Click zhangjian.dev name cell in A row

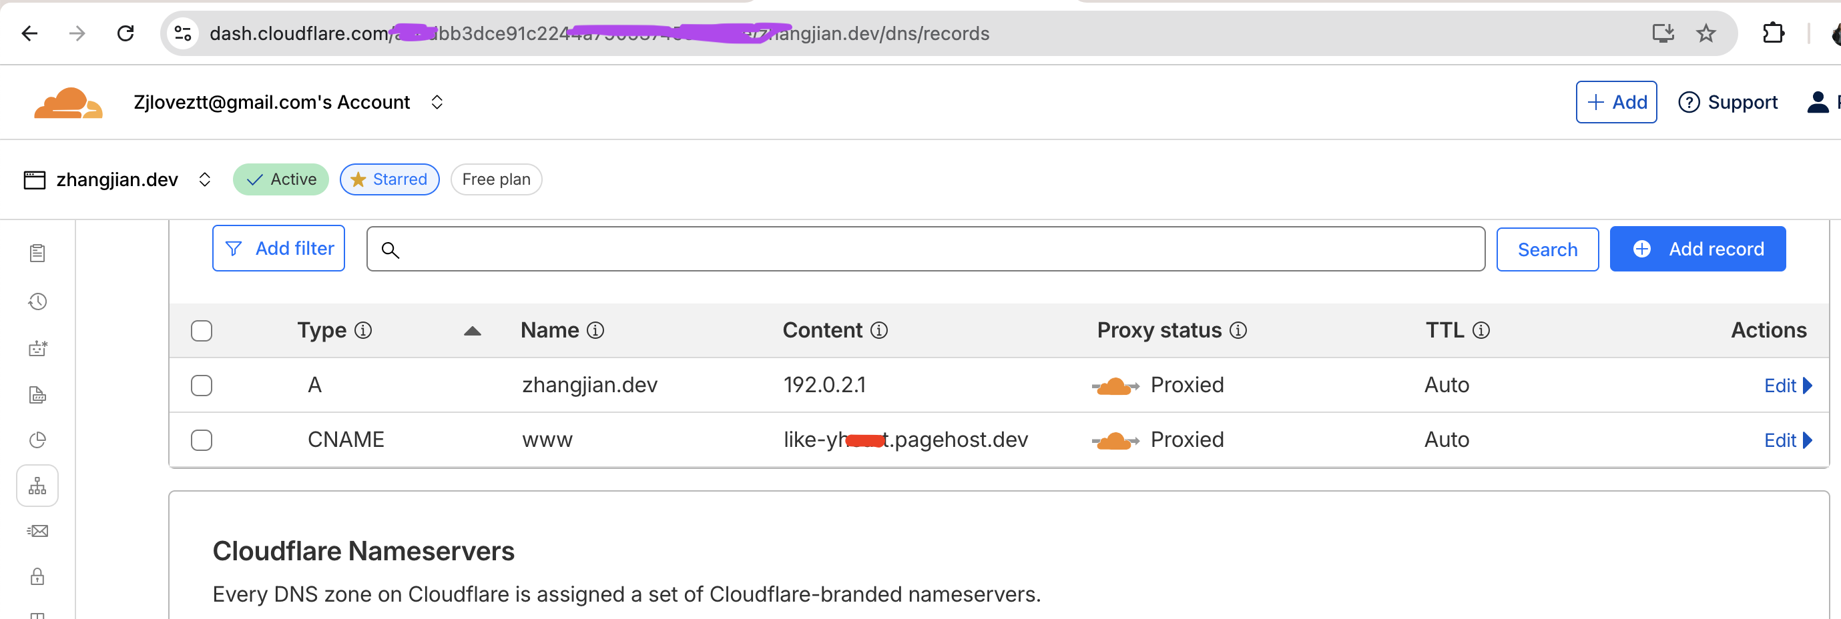tap(589, 385)
